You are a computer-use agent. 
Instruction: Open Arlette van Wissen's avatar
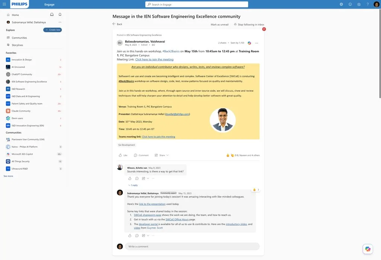coord(120,167)
